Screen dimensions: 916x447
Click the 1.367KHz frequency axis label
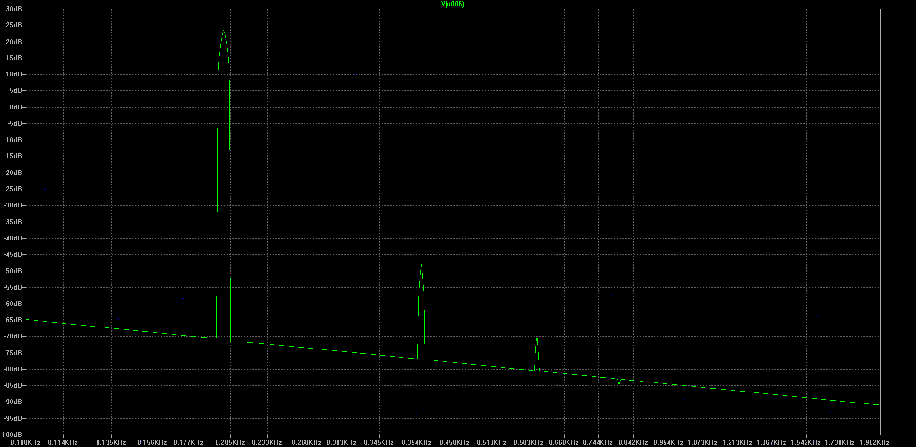pyautogui.click(x=771, y=443)
